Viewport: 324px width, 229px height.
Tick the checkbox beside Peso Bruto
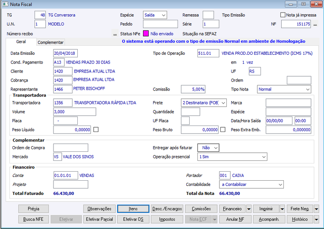click(223, 129)
